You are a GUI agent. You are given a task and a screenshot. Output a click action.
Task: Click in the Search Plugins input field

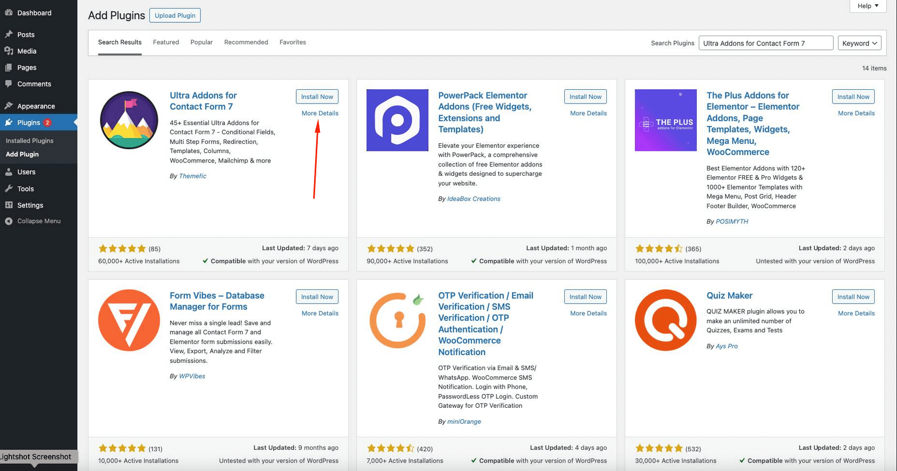(x=766, y=43)
